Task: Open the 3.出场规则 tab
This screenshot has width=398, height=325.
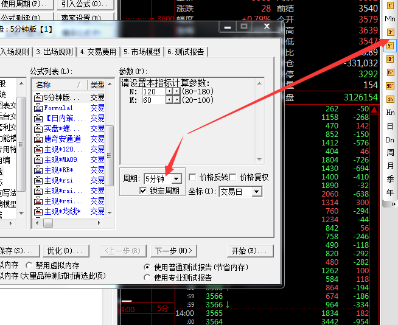Action: [x=54, y=52]
